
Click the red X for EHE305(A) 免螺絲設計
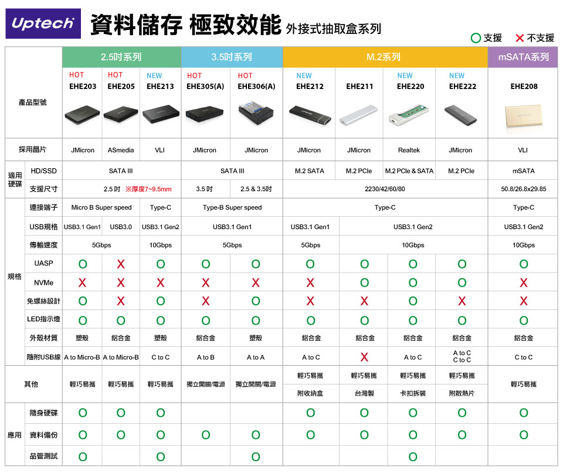205,301
